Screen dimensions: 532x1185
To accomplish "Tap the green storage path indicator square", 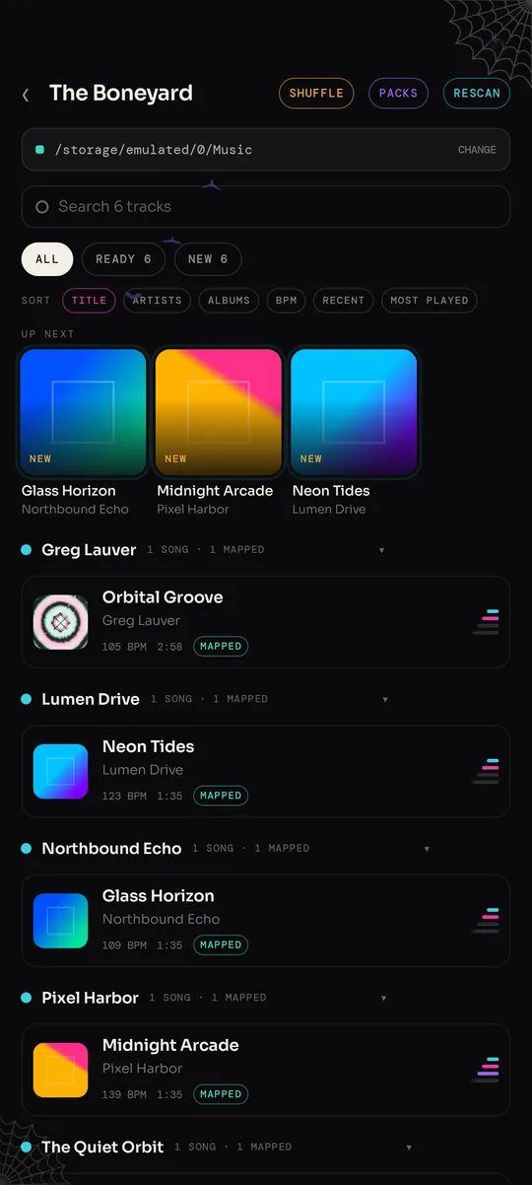I will (x=40, y=150).
